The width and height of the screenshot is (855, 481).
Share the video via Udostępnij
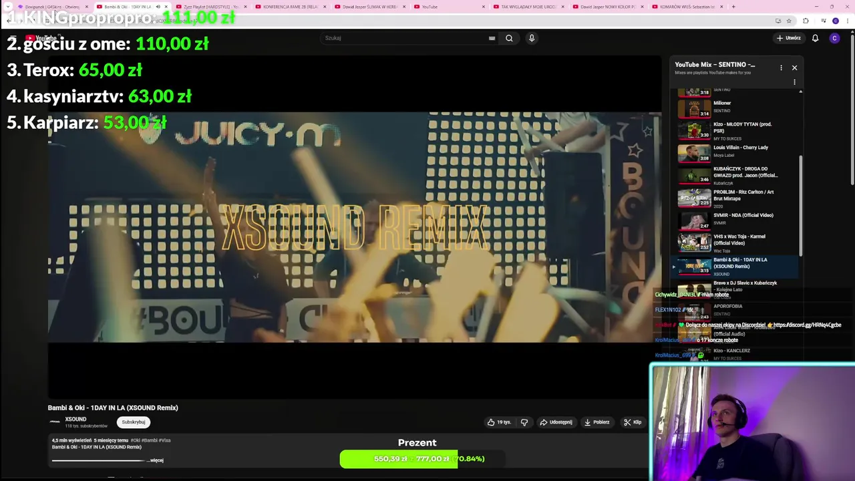click(x=556, y=422)
